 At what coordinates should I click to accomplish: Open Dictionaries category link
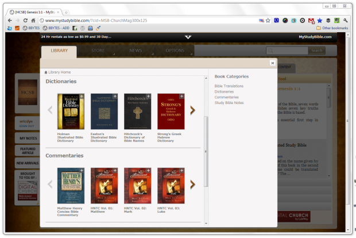[x=224, y=91]
